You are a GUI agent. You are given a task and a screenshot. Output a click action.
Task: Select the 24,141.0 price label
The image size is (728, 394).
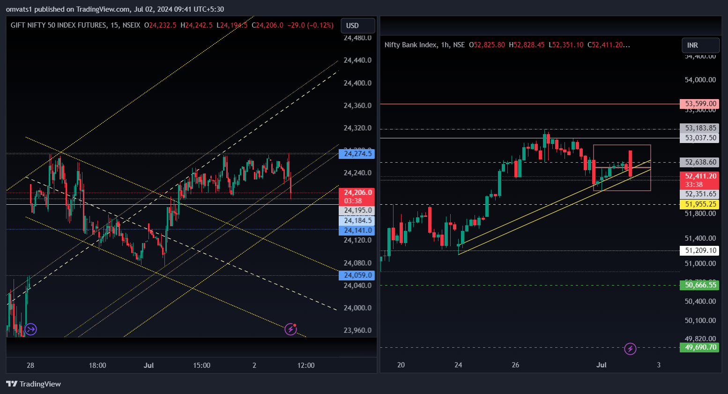click(357, 230)
